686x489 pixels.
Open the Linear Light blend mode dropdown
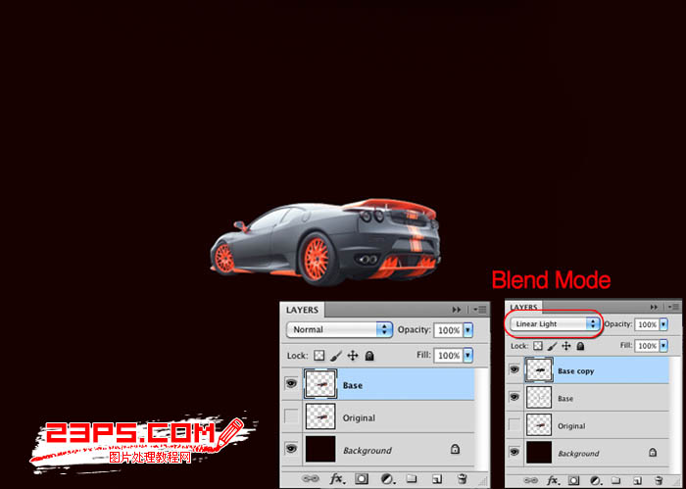point(555,324)
